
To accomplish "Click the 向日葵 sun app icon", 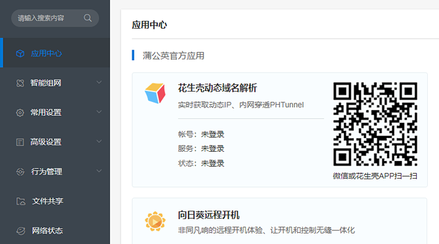I will 155,221.
